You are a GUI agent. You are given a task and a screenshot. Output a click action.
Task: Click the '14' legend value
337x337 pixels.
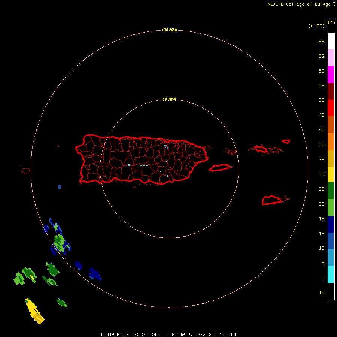coord(322,234)
